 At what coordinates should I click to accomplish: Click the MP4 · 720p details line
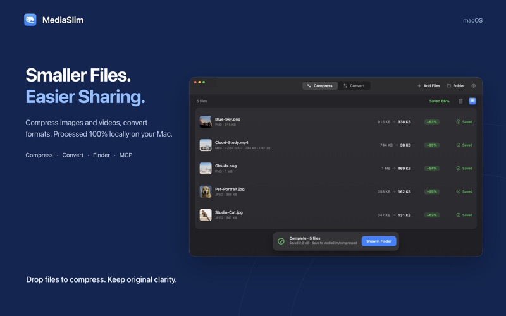[242, 148]
